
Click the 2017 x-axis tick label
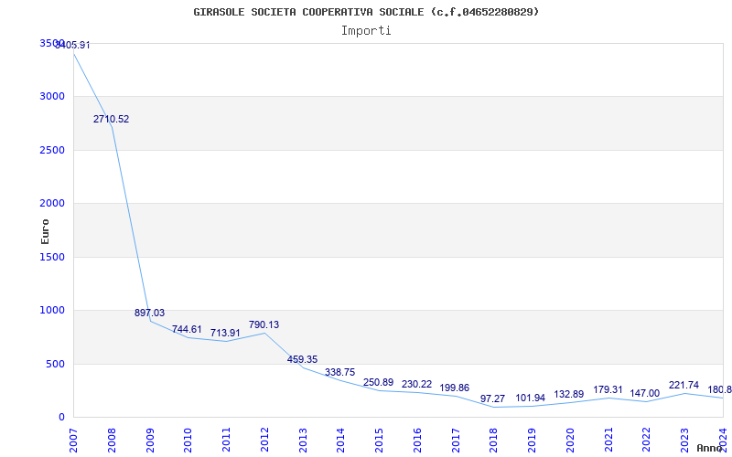[x=456, y=441]
